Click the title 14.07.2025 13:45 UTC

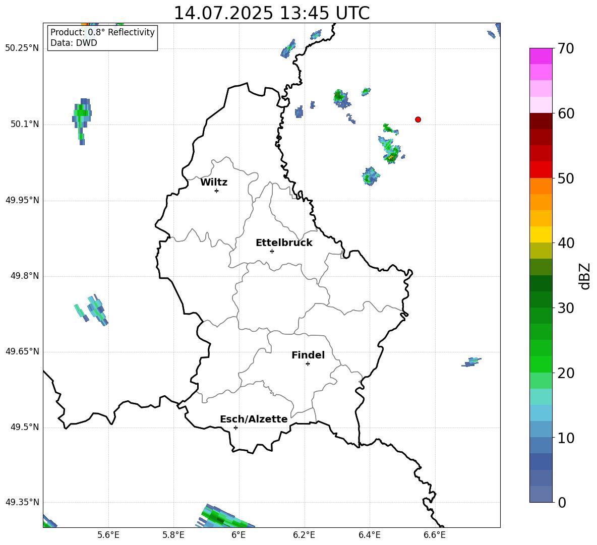tap(271, 13)
